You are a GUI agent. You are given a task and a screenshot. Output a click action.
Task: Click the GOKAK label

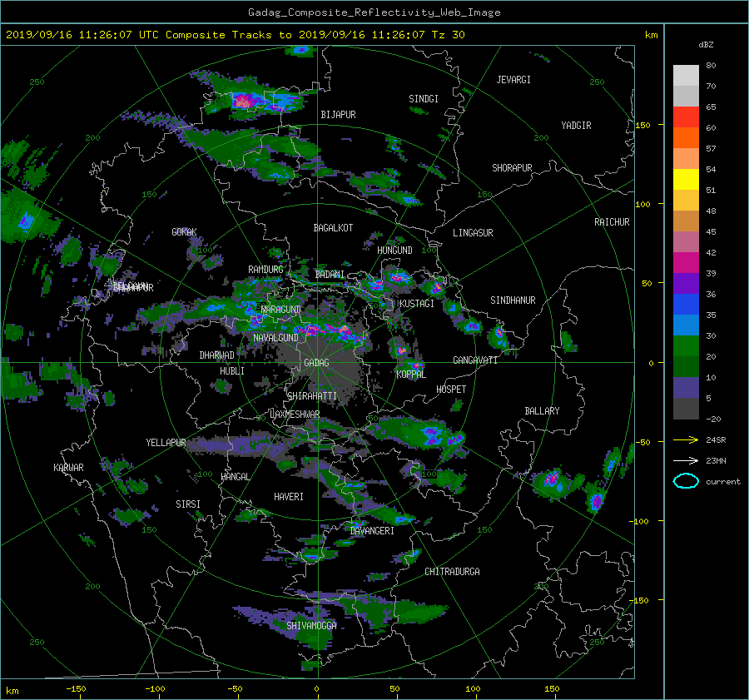[185, 232]
